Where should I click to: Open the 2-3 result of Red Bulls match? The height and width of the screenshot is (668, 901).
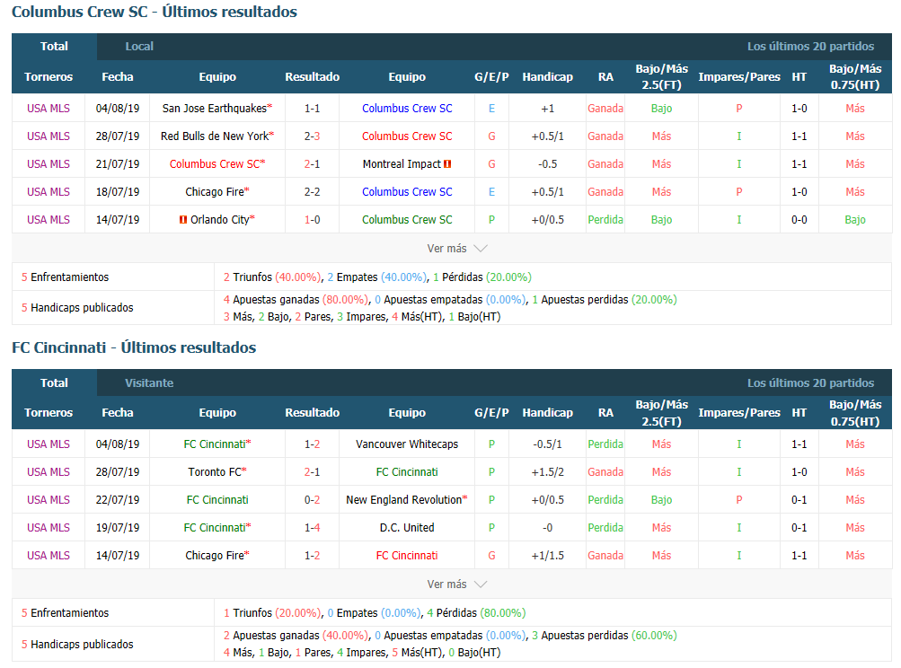click(312, 136)
